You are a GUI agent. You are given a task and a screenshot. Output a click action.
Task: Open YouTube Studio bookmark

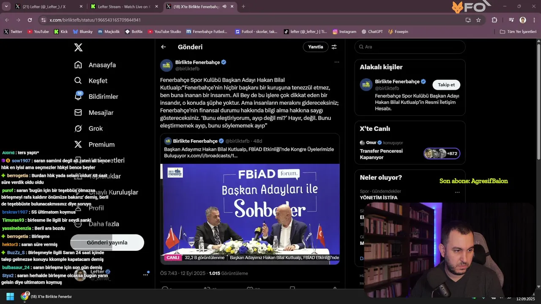(x=164, y=32)
